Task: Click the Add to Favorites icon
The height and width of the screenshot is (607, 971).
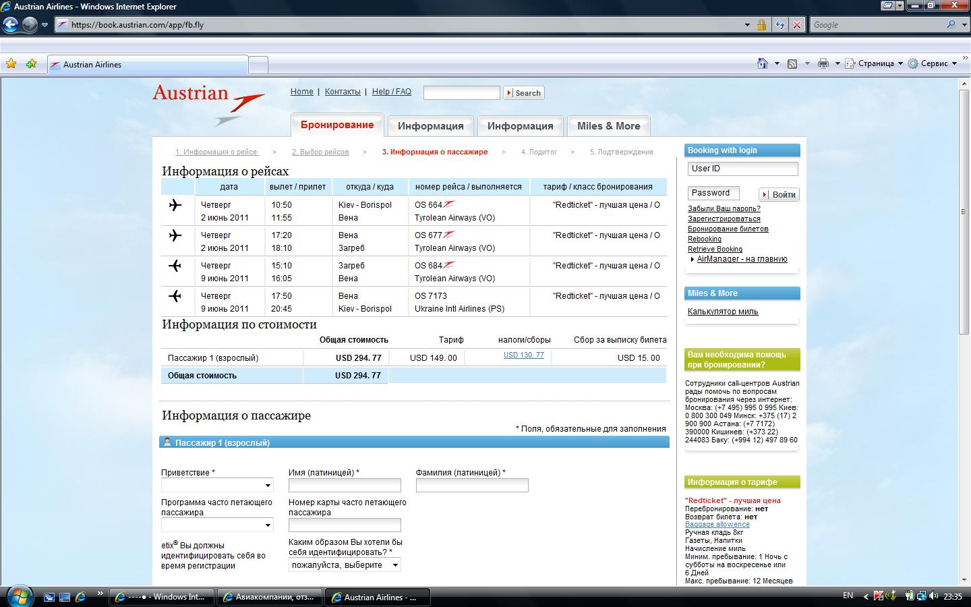Action: click(31, 64)
